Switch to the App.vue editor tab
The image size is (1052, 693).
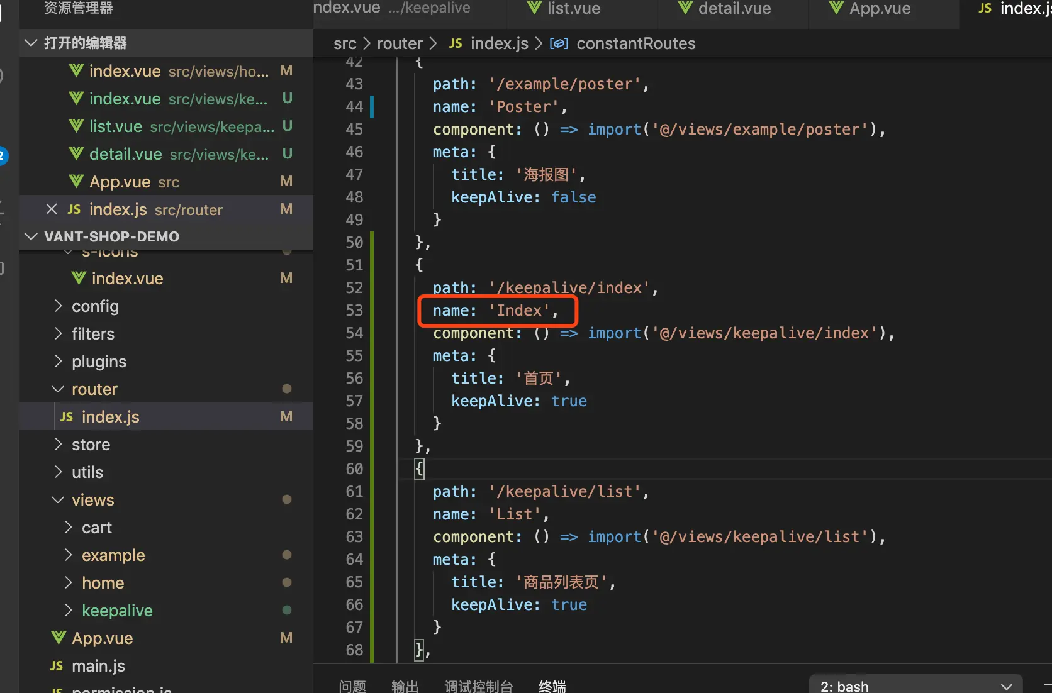[884, 13]
